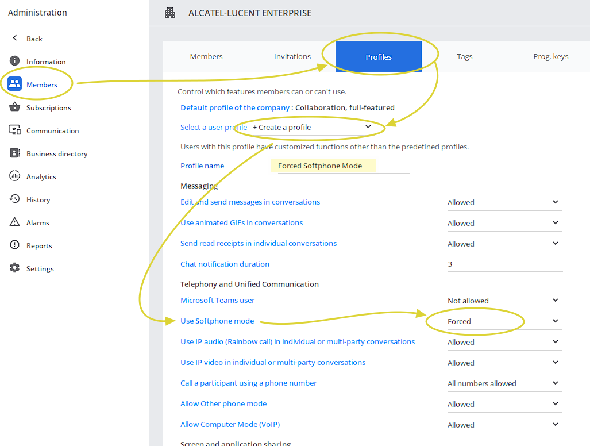Click Messaging section heading
The width and height of the screenshot is (590, 446).
(199, 186)
